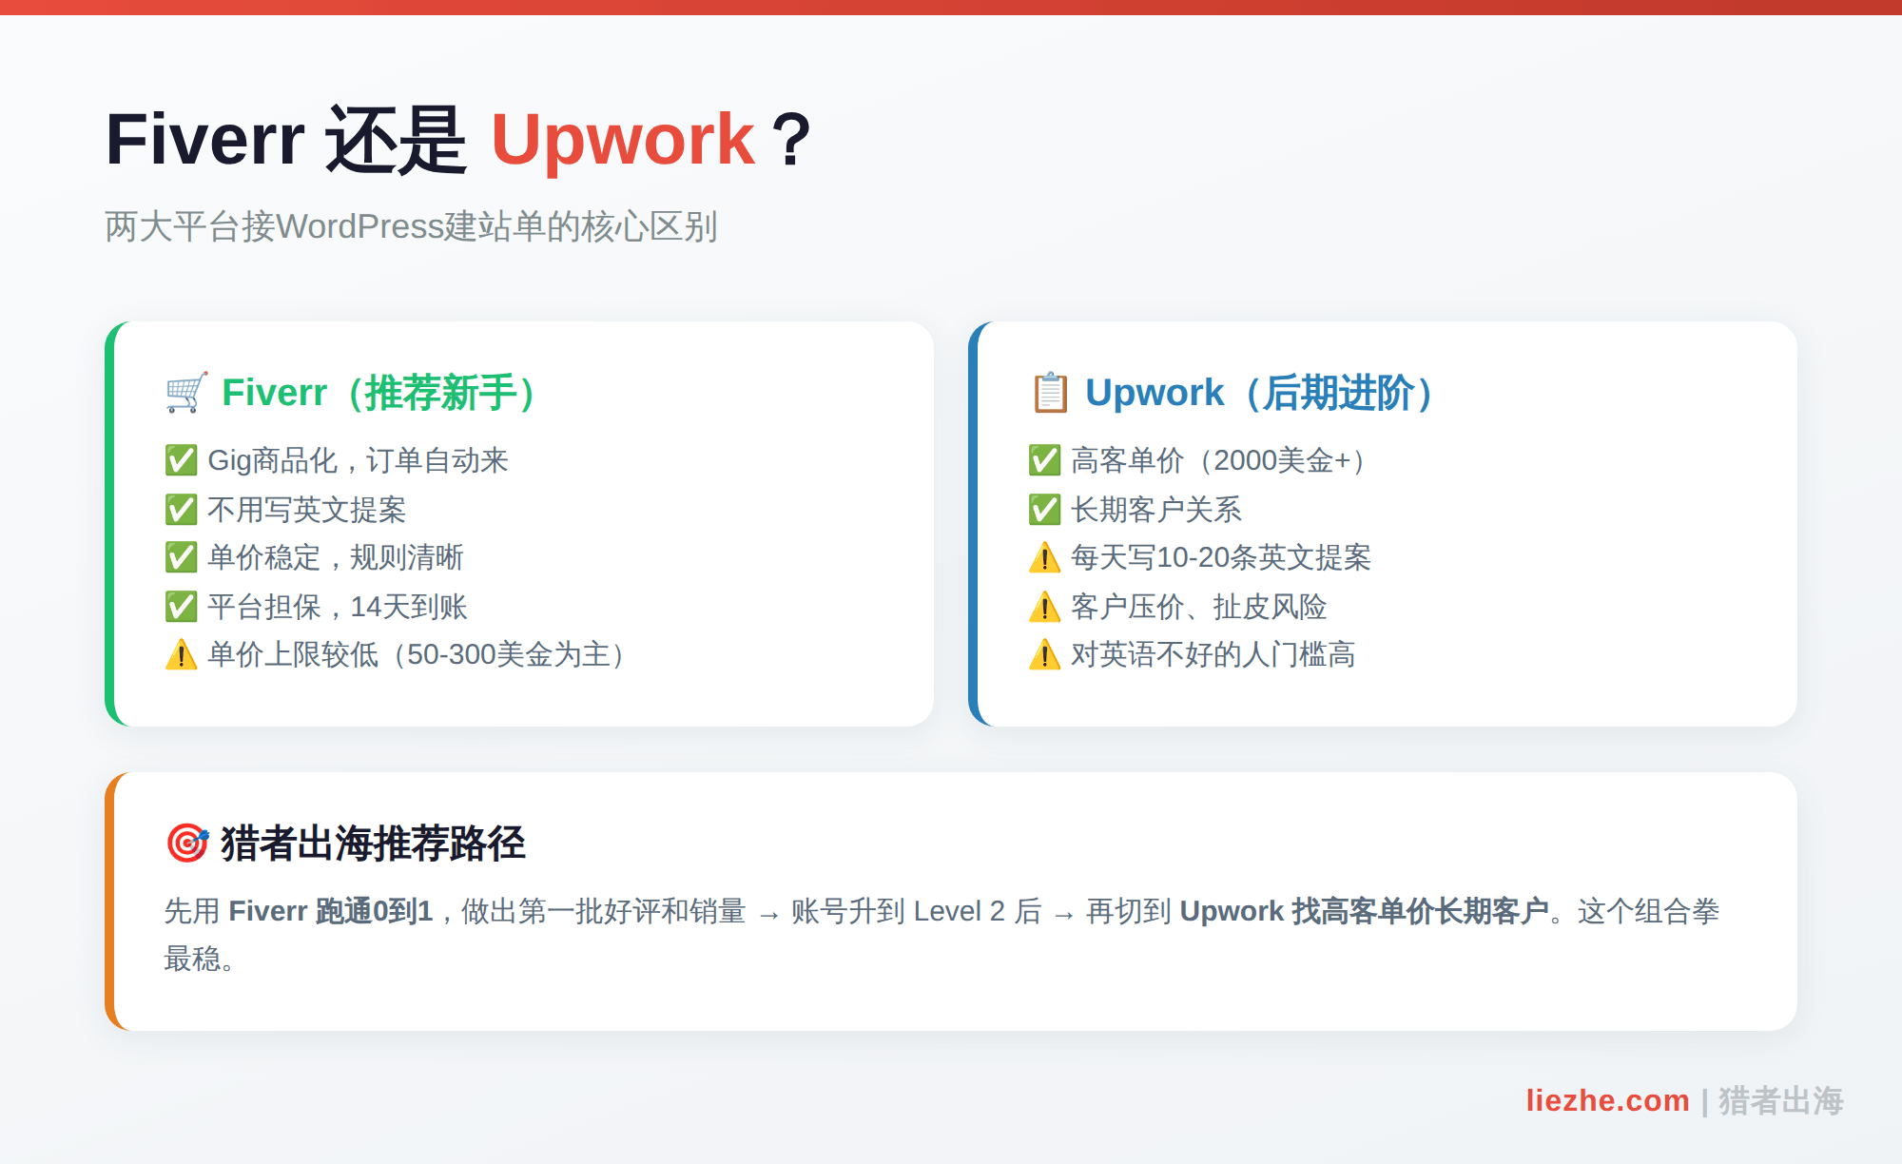The width and height of the screenshot is (1902, 1164).
Task: Click the text '客户压价、扯皮风险'
Action: click(1198, 607)
